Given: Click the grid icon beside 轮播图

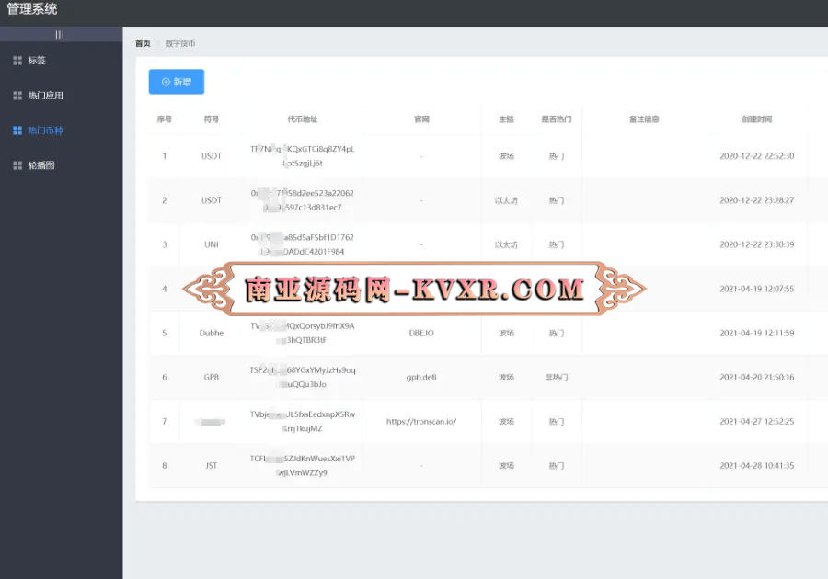Looking at the screenshot, I should click(17, 165).
